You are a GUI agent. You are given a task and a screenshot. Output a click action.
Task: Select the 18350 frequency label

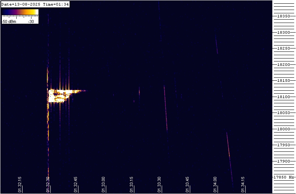(283, 16)
